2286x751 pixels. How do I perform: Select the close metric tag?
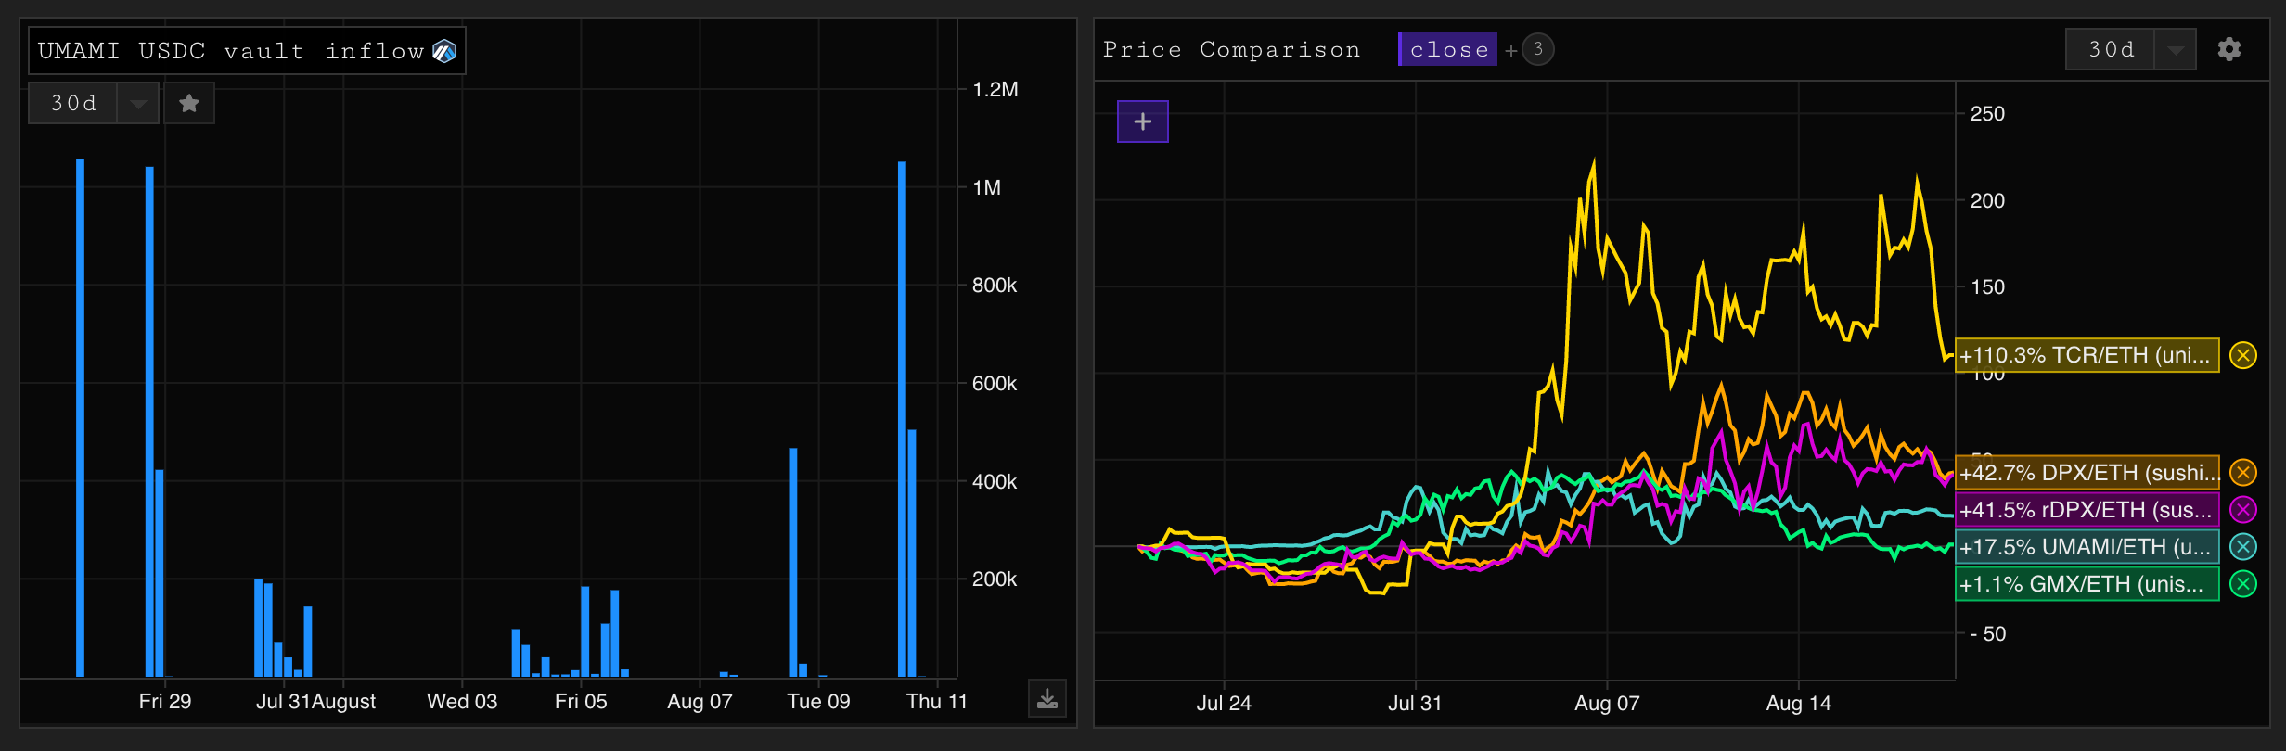click(1448, 49)
